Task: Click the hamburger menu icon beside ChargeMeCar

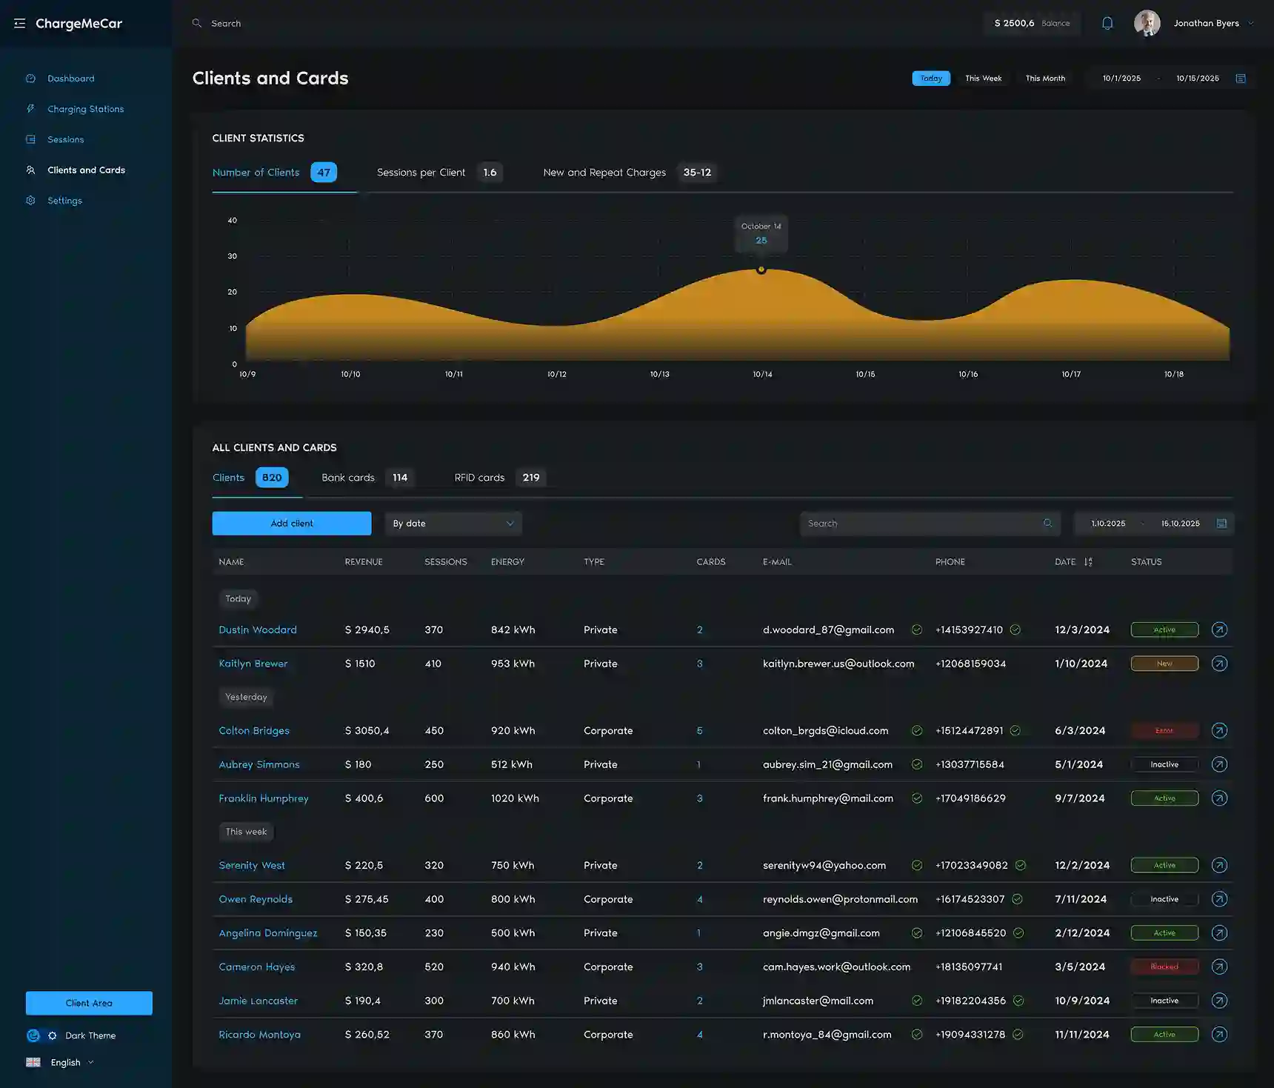Action: coord(19,24)
